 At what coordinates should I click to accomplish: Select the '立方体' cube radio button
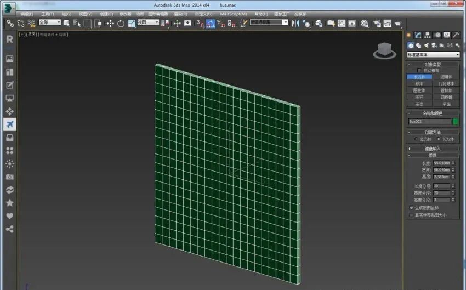pos(416,139)
